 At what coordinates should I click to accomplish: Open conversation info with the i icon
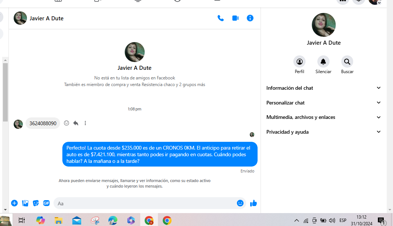[250, 18]
